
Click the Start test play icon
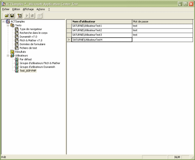pos(27,16)
